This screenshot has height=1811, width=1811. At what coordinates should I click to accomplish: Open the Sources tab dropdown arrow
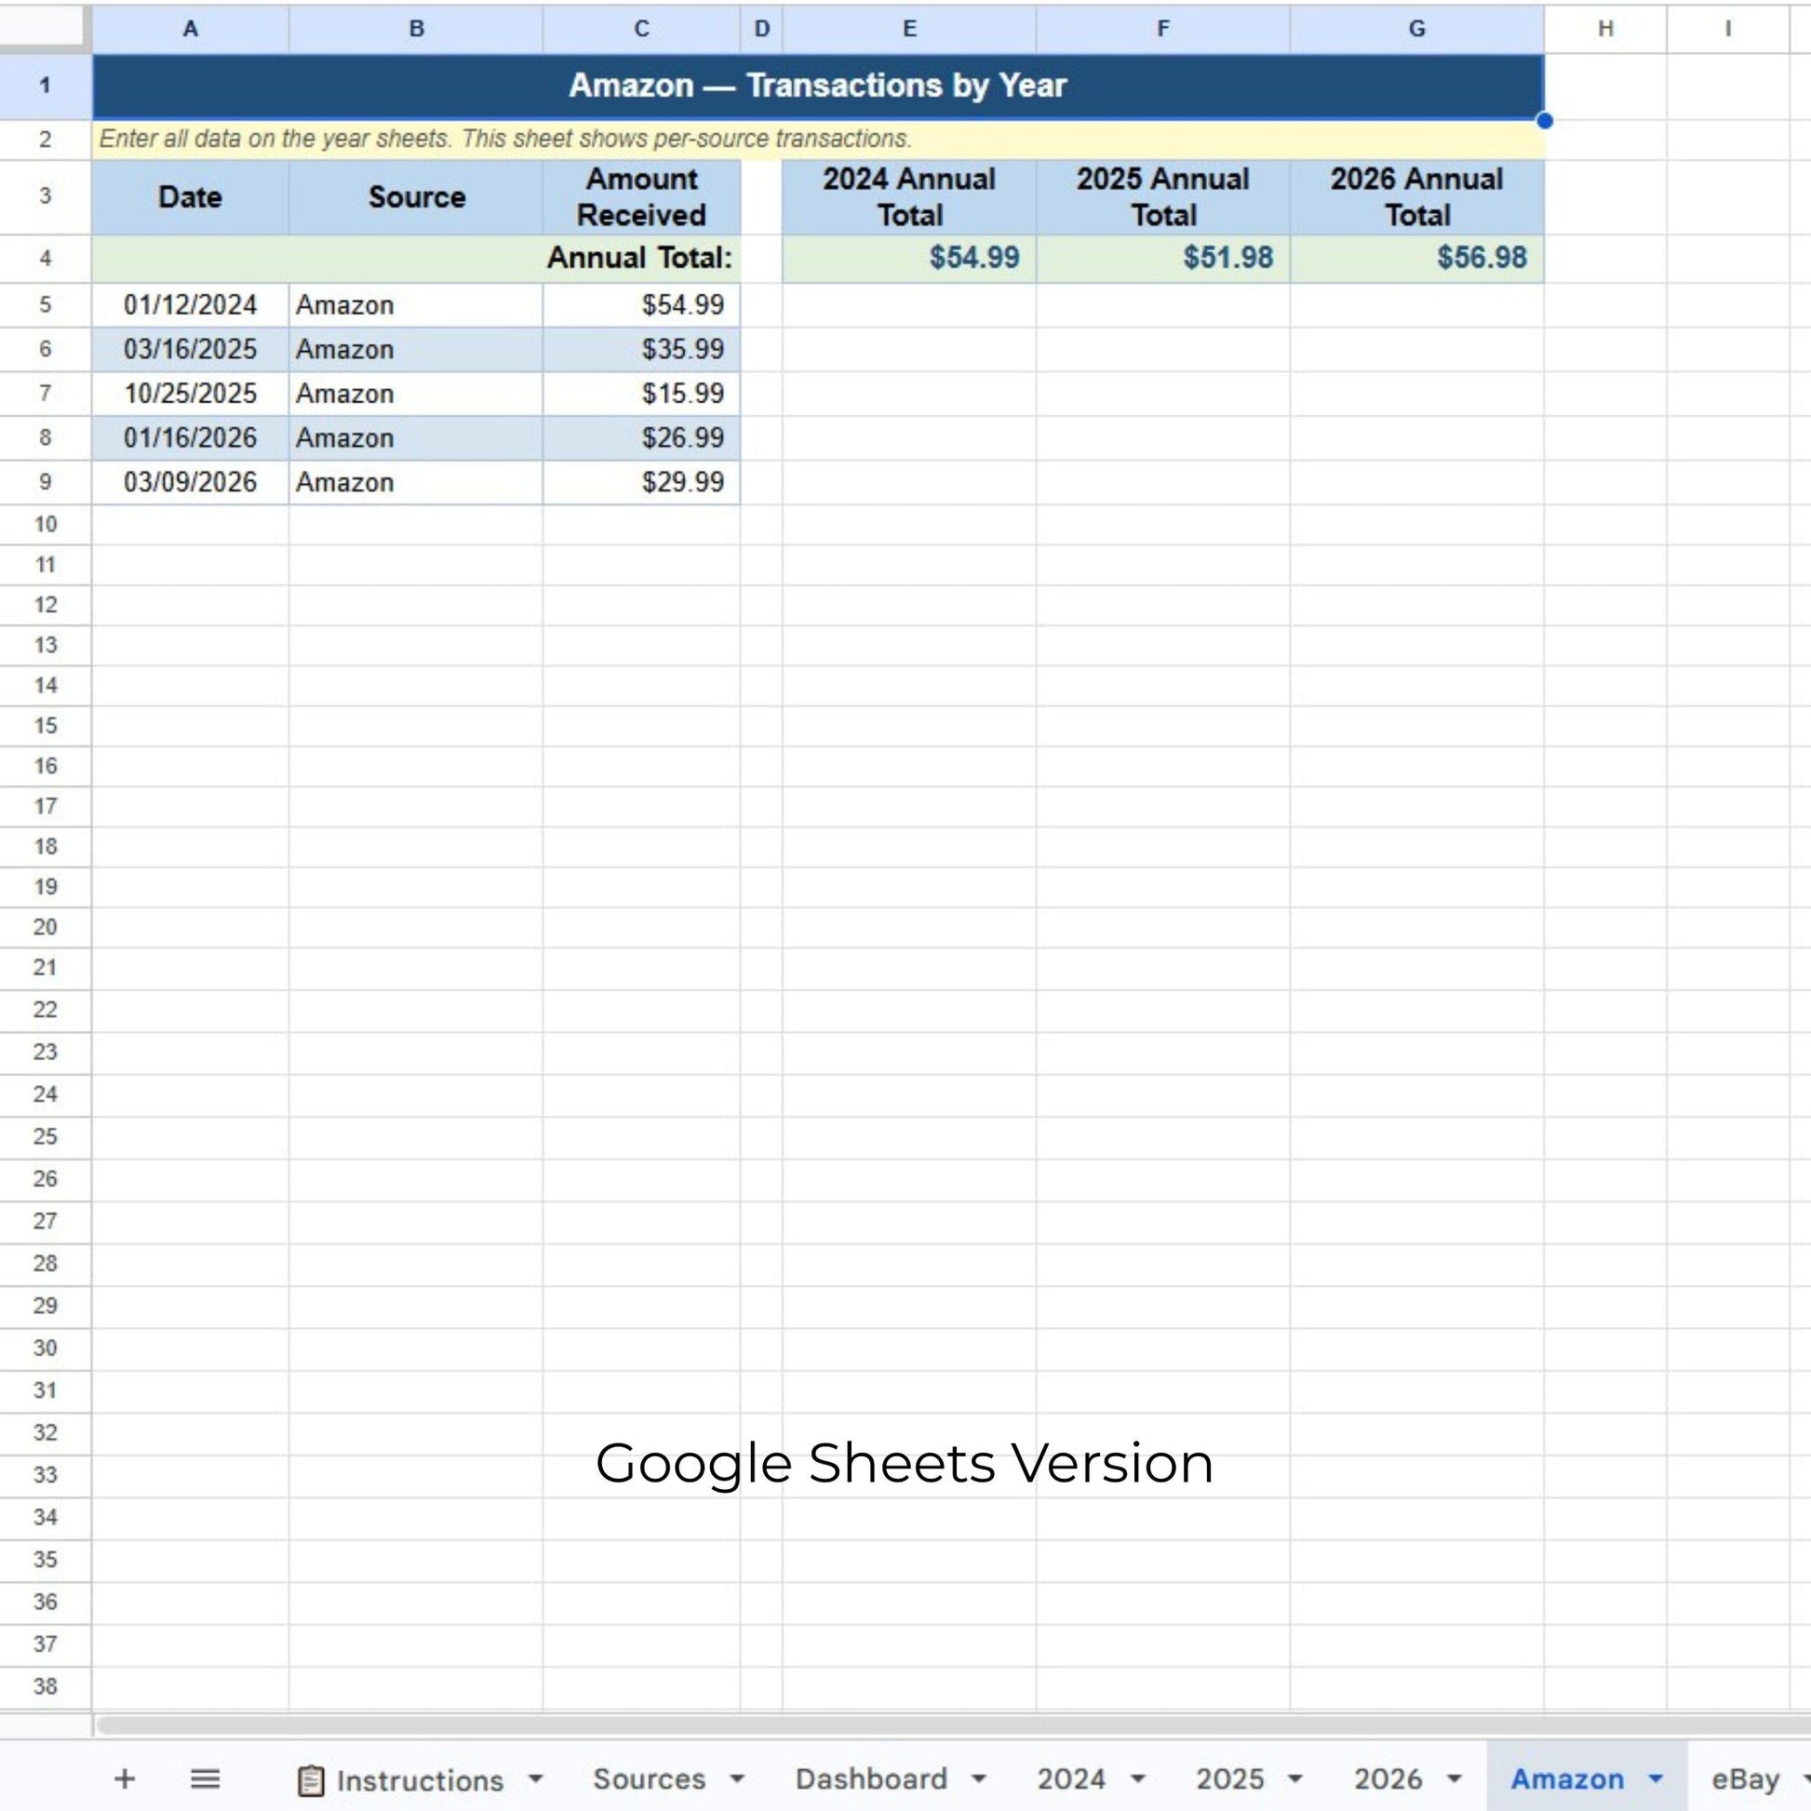[x=737, y=1778]
